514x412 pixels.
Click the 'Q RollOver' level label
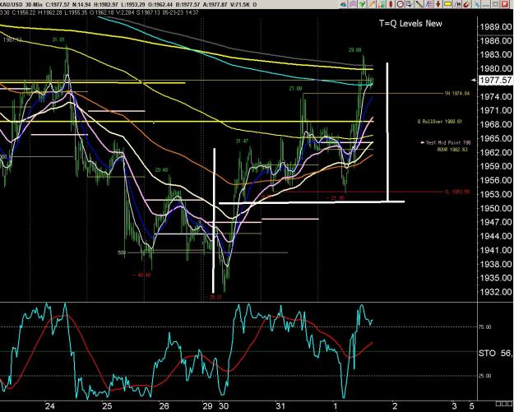[440, 122]
